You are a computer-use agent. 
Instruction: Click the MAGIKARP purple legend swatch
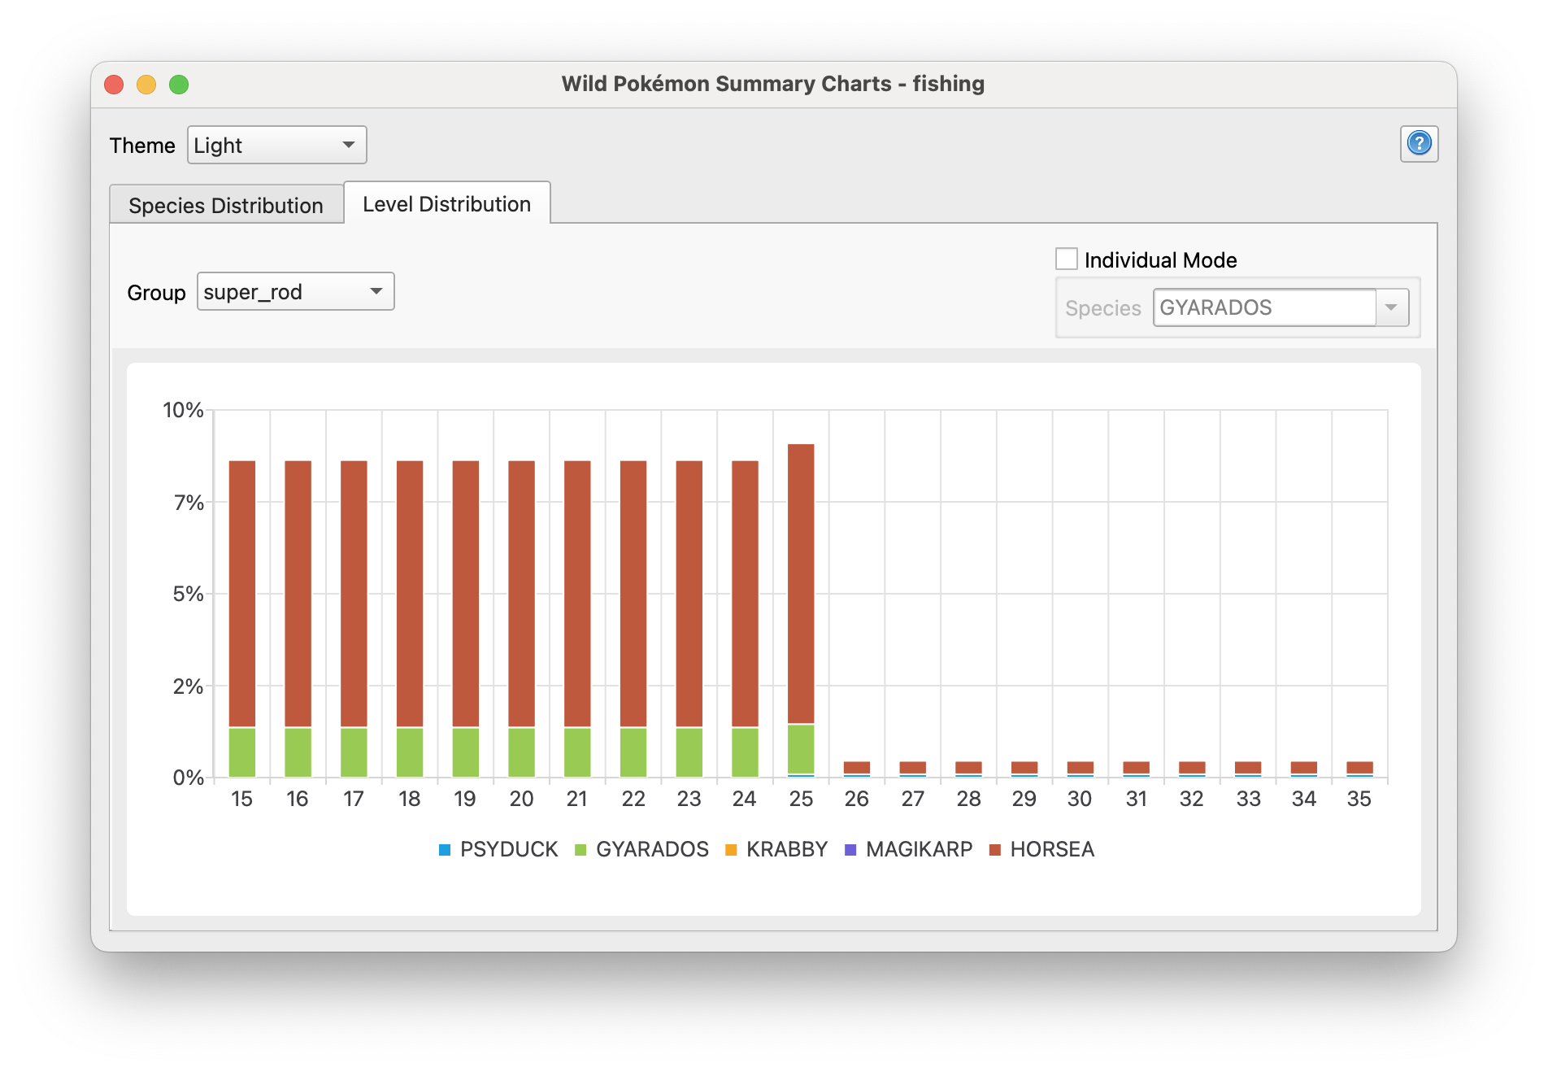click(850, 850)
